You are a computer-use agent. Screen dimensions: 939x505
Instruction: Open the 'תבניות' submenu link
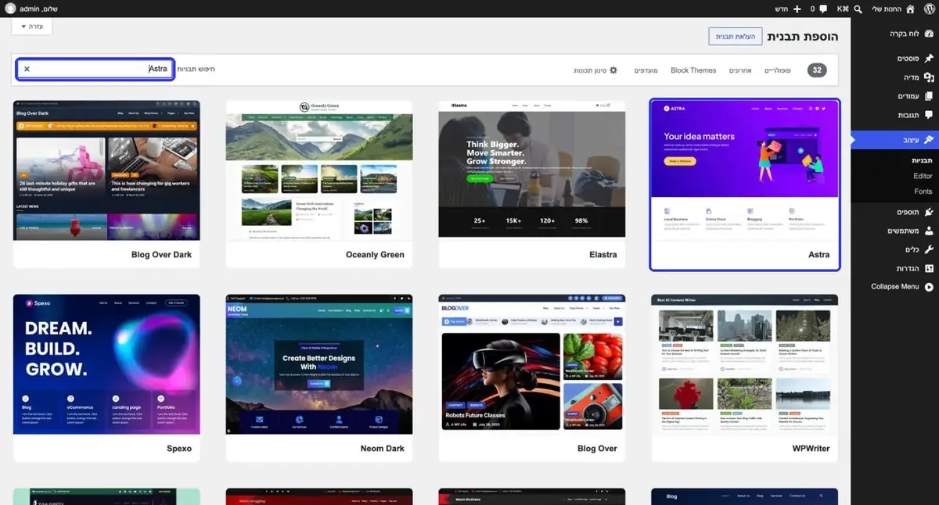[922, 160]
